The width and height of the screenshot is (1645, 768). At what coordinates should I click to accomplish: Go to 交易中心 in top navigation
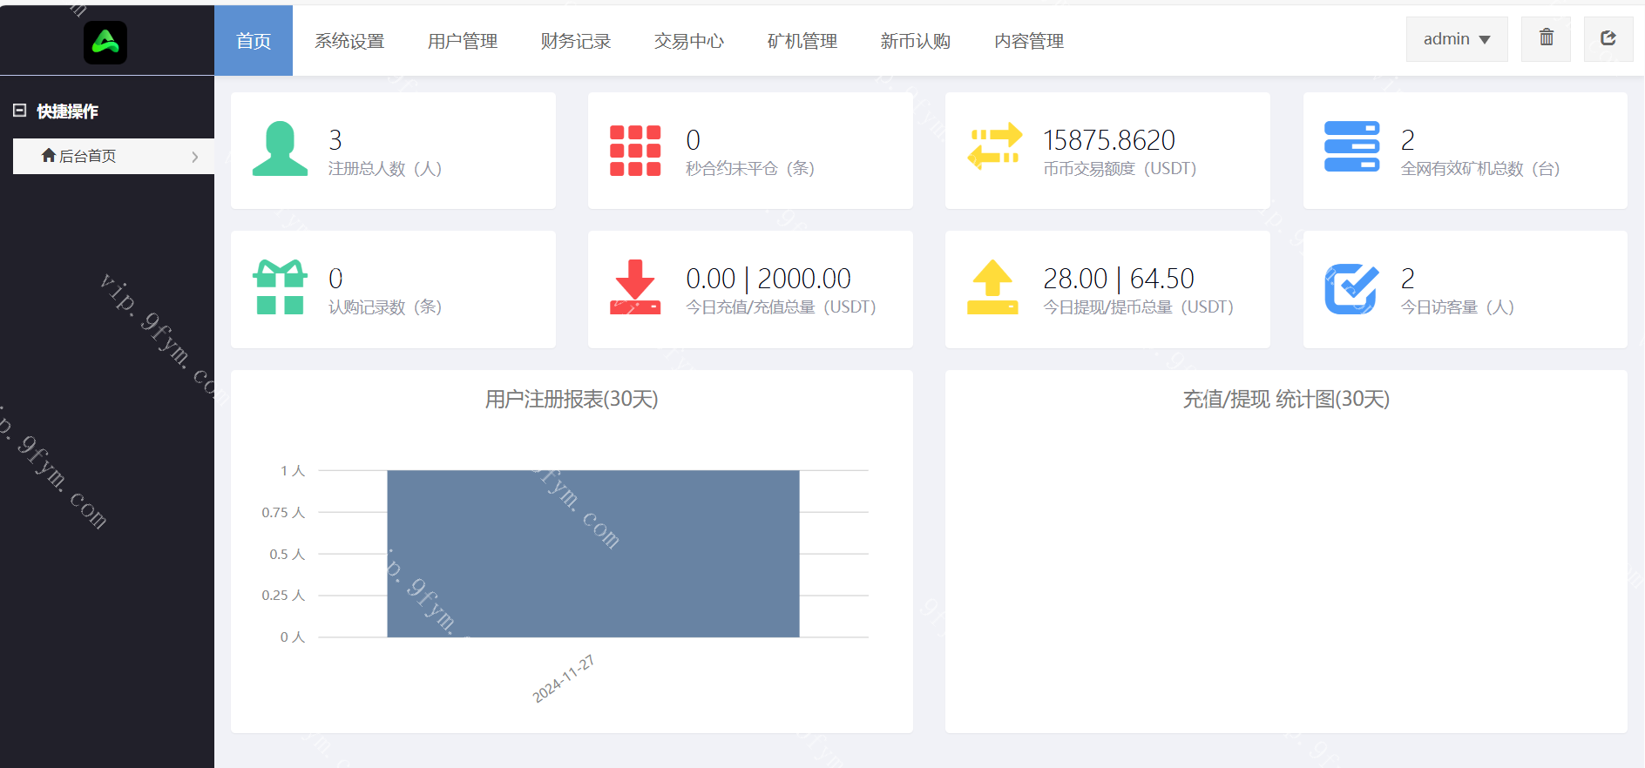coord(689,41)
